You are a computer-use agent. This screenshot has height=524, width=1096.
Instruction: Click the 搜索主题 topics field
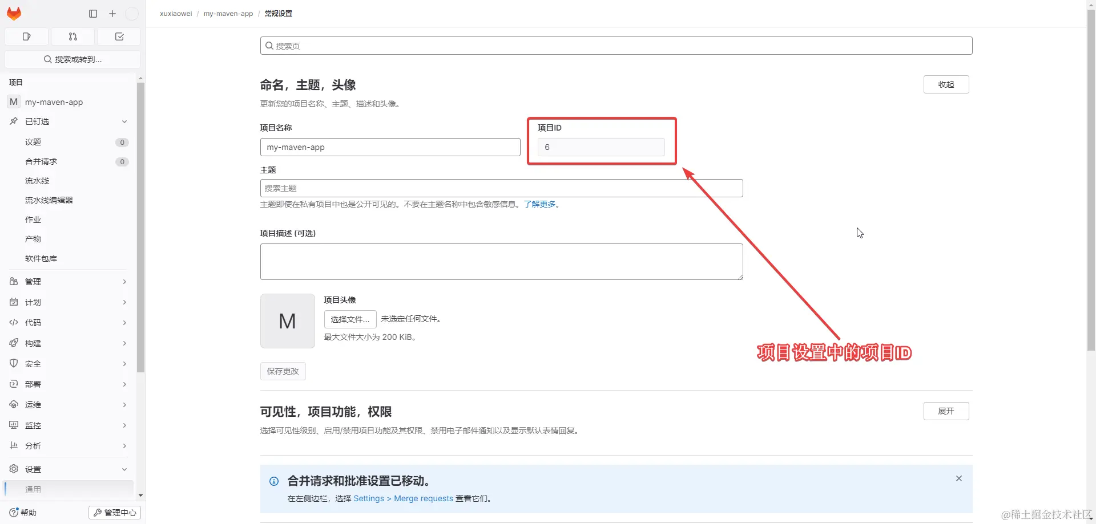501,188
